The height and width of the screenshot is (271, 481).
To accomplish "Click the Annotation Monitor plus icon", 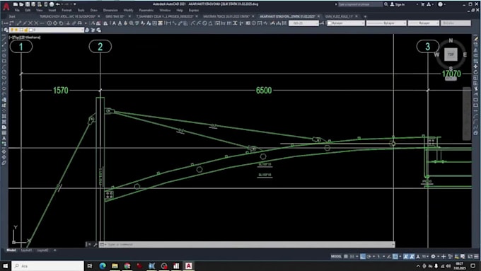I will pyautogui.click(x=444, y=257).
